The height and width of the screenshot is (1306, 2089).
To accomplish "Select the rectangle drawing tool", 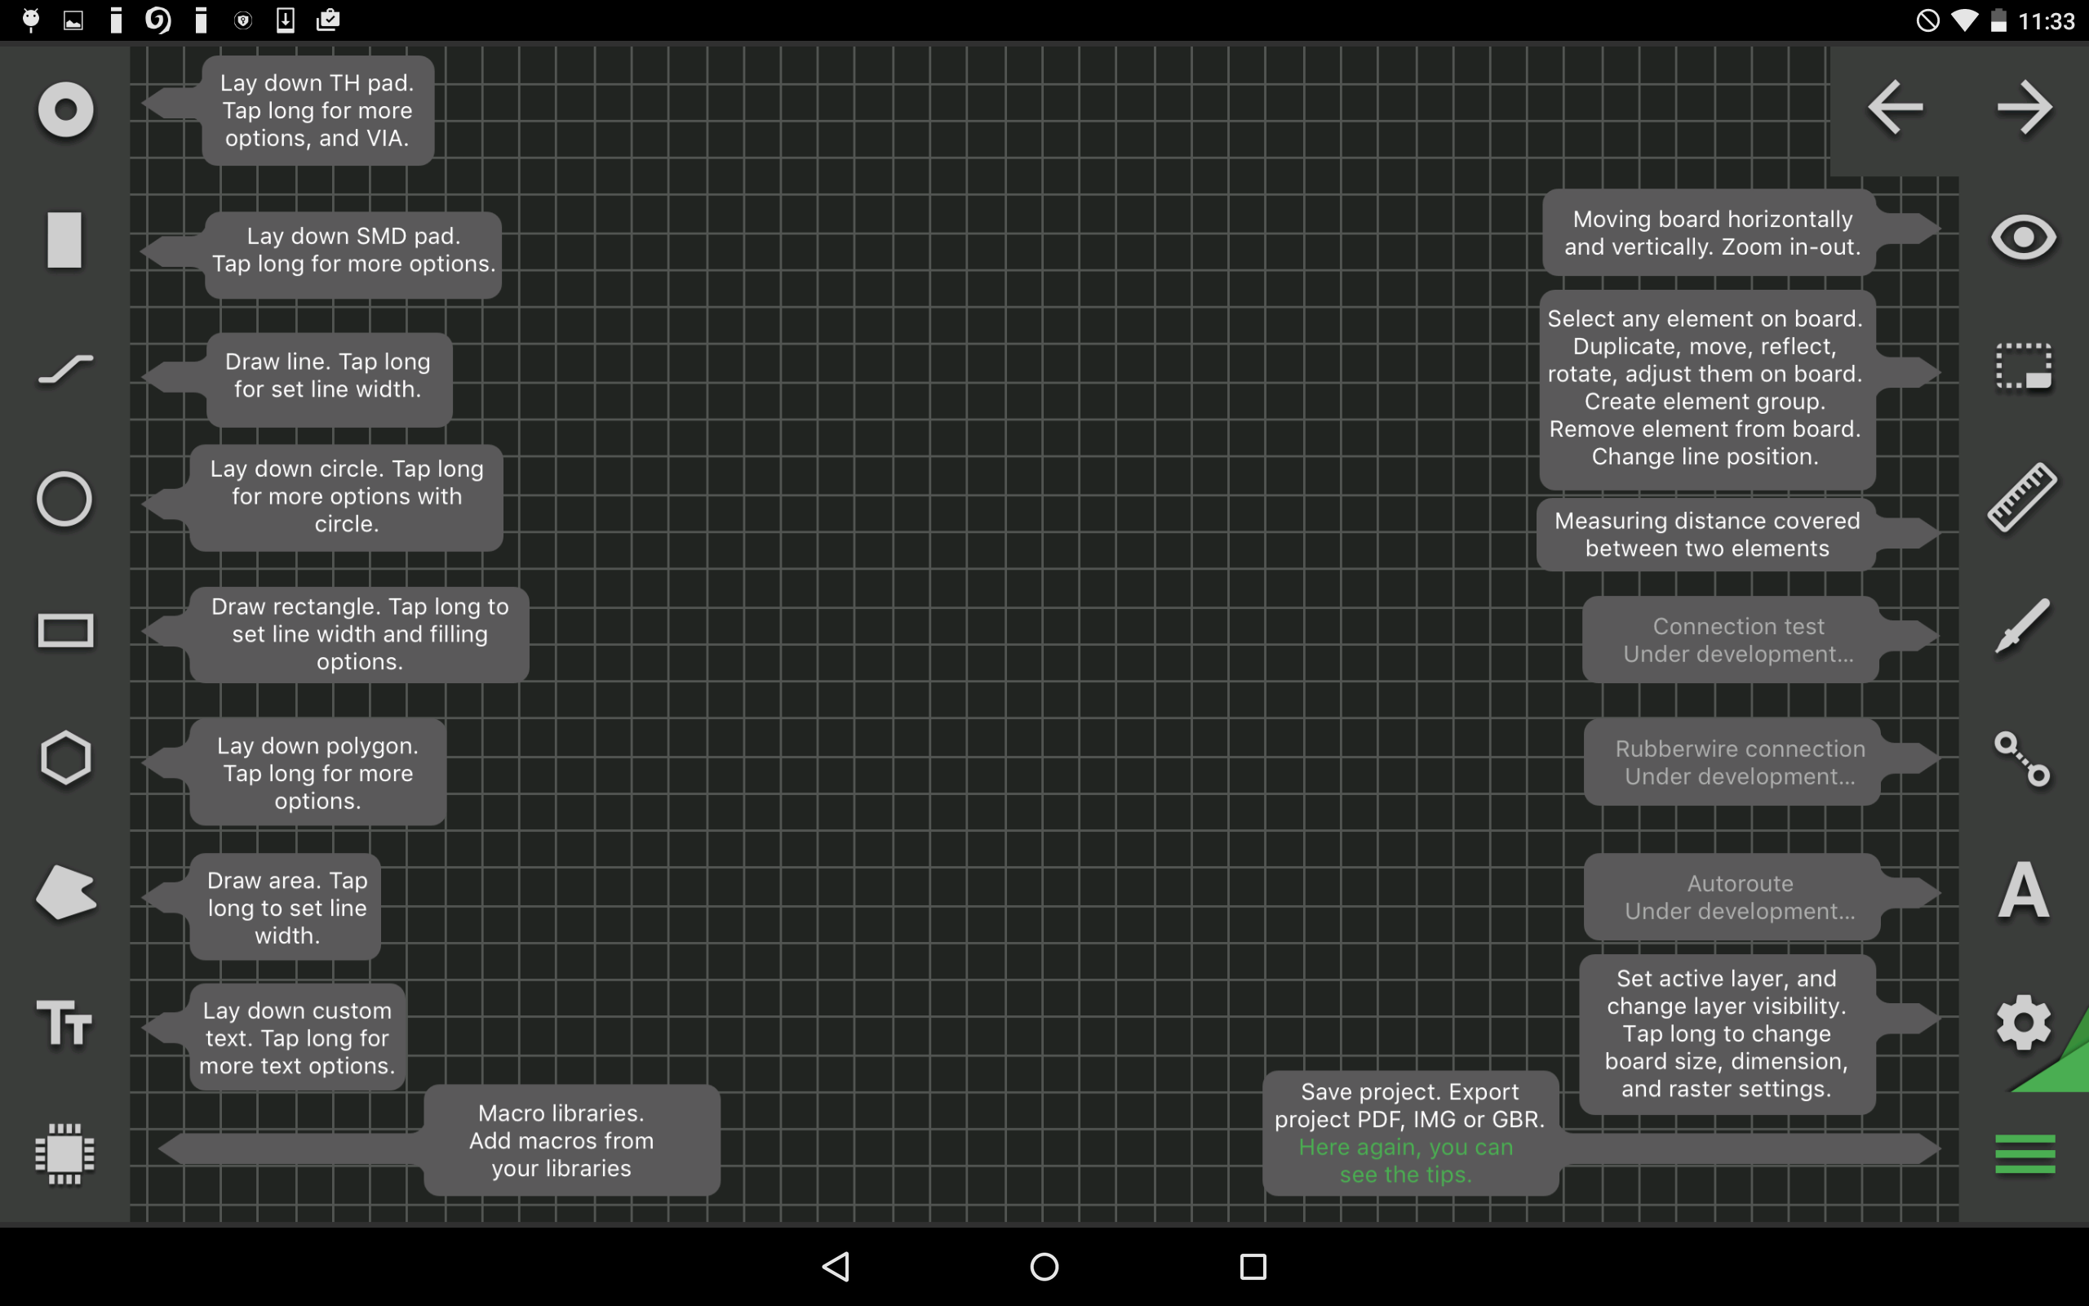I will (64, 630).
